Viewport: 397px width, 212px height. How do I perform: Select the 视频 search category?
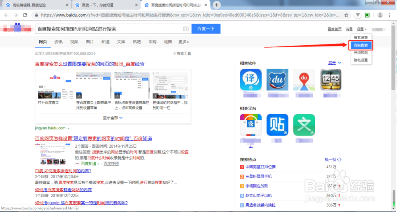[74, 42]
